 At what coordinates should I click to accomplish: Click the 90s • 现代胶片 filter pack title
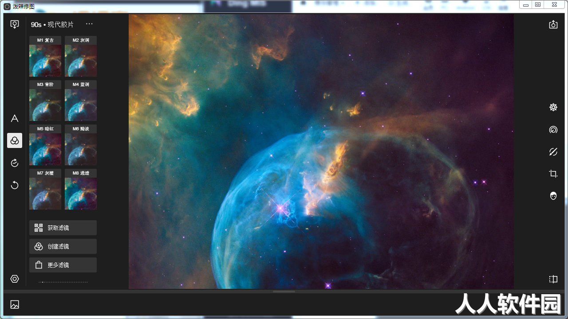point(52,24)
